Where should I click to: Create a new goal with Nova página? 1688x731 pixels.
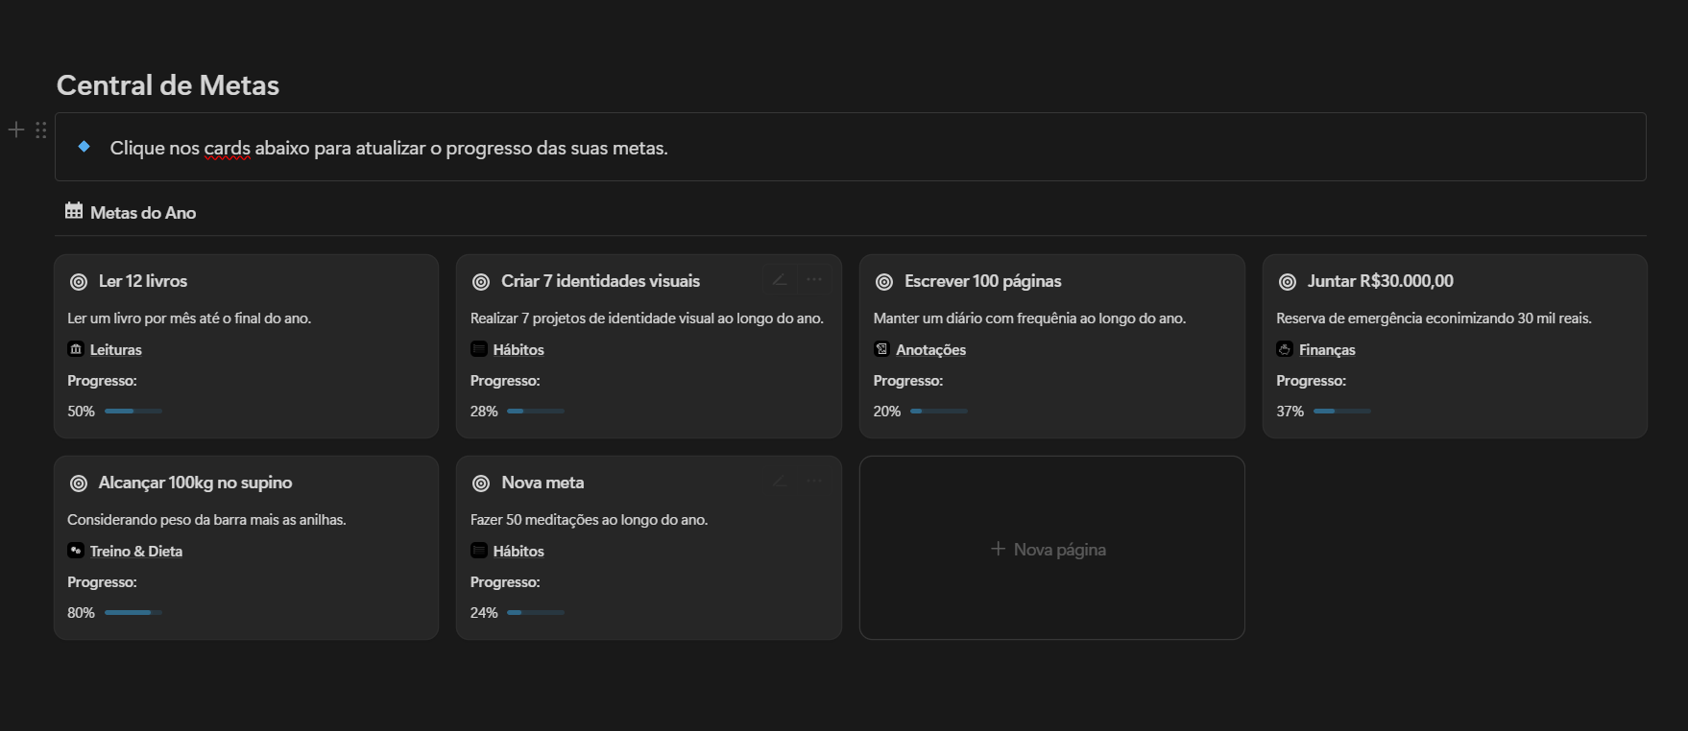pyautogui.click(x=1052, y=548)
